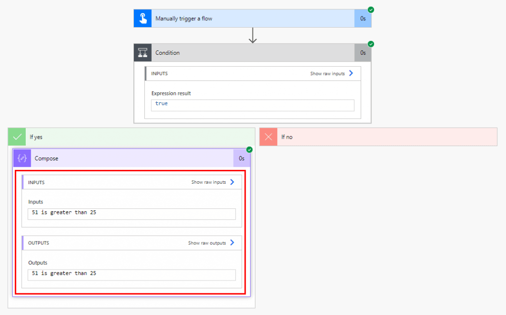506x315 pixels.
Task: Click chevron next to Compose raw inputs
Action: (x=232, y=182)
